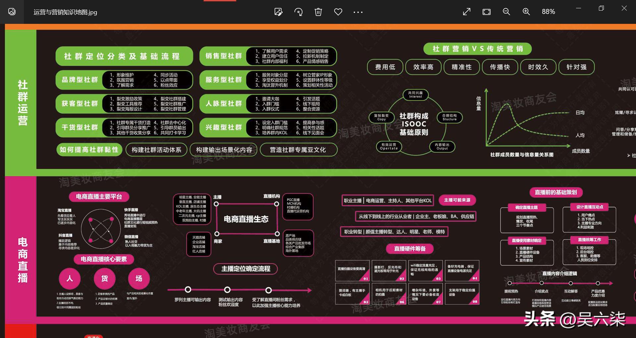
Task: Click the 社群营销VS传统营销 header graphic
Action: pyautogui.click(x=477, y=49)
